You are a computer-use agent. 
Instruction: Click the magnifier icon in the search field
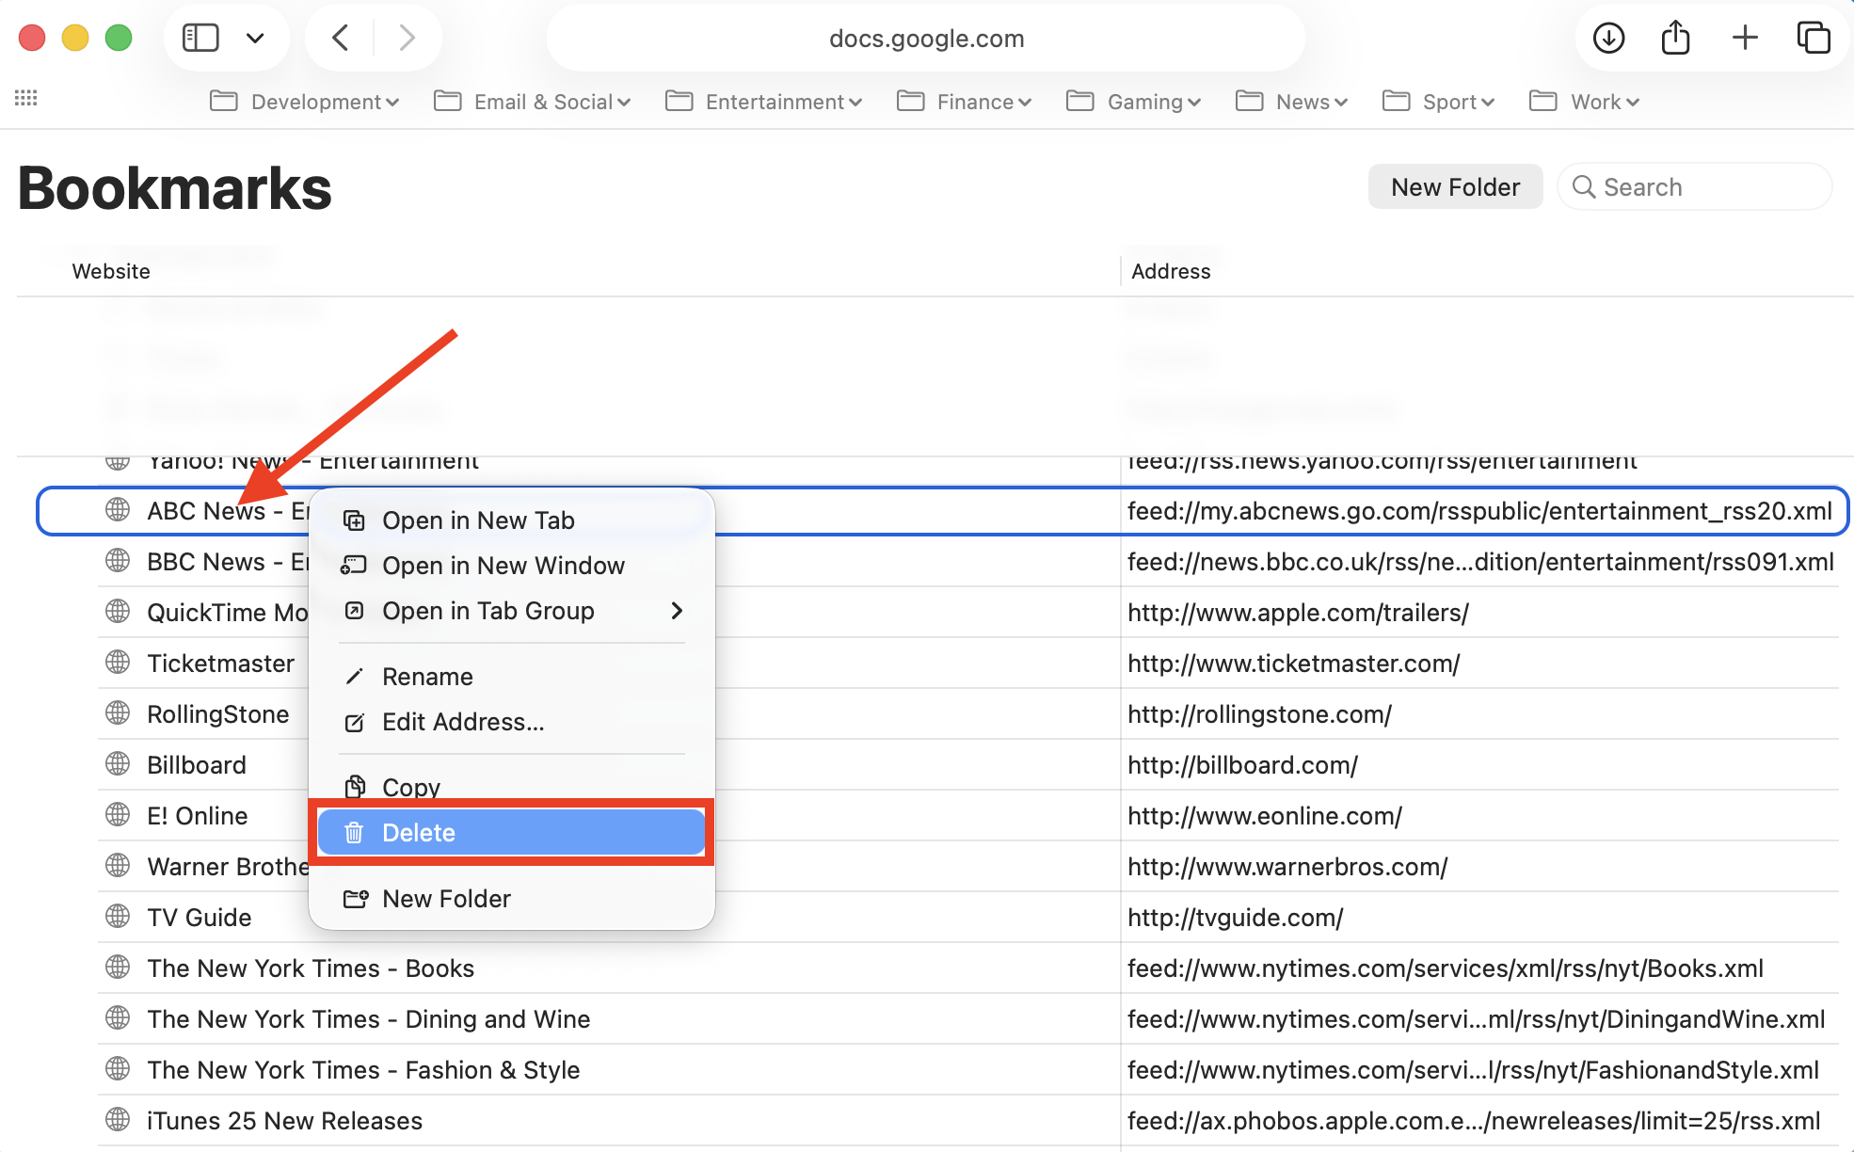(1585, 186)
